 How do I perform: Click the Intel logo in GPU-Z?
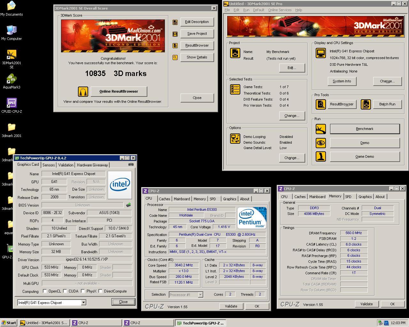click(x=120, y=185)
